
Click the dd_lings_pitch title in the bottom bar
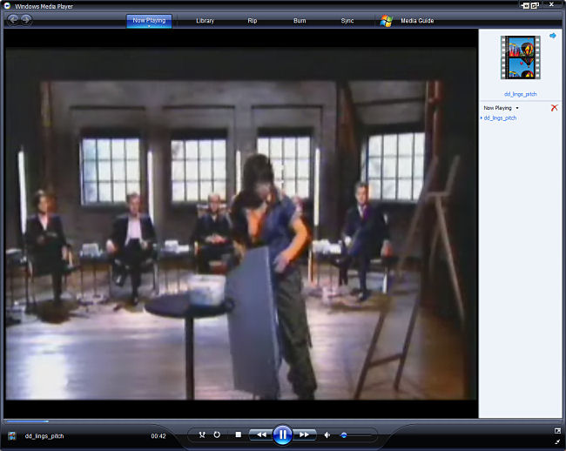(x=44, y=436)
